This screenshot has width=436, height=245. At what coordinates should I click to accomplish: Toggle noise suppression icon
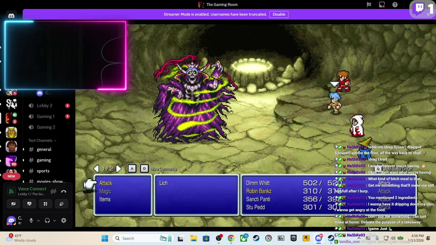pos(53,191)
